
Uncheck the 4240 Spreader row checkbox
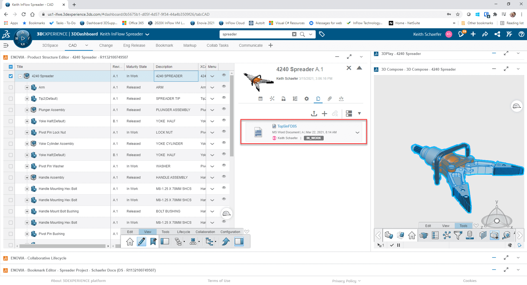pos(10,76)
